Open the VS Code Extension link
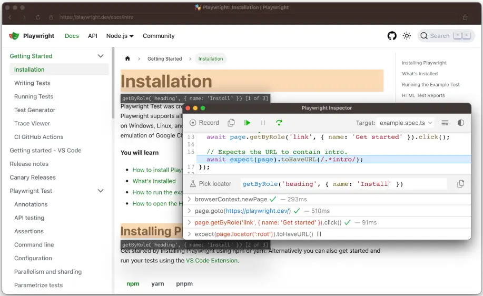Viewport: 483px width, 296px height. click(x=212, y=260)
